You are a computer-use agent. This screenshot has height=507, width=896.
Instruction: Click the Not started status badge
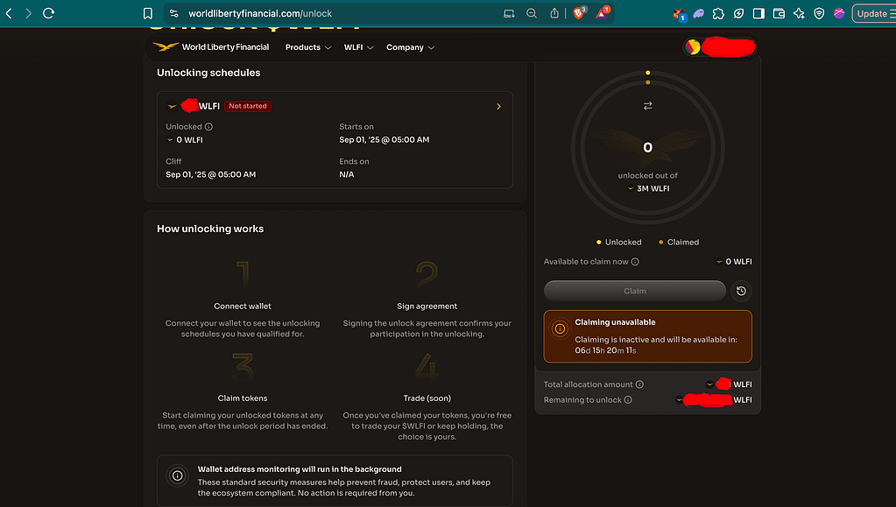coord(247,106)
